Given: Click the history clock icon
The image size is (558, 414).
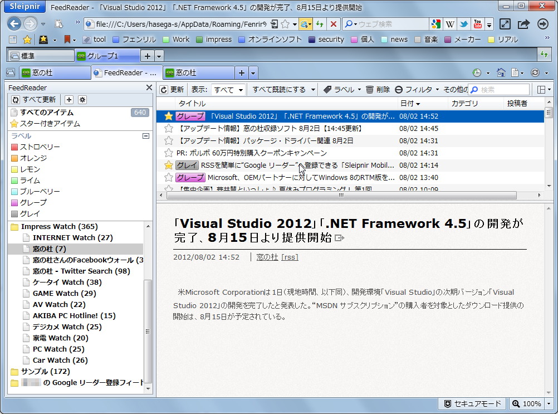Looking at the screenshot, I should (x=477, y=72).
